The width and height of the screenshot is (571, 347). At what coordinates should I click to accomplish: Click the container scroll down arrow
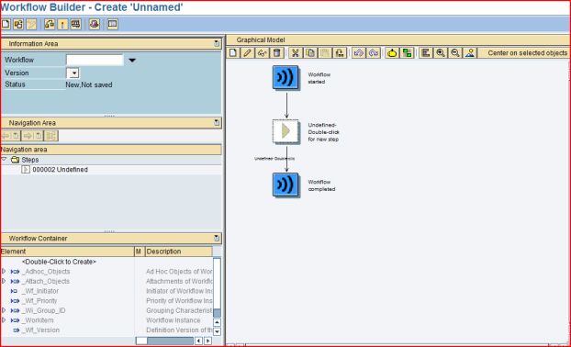coord(217,331)
